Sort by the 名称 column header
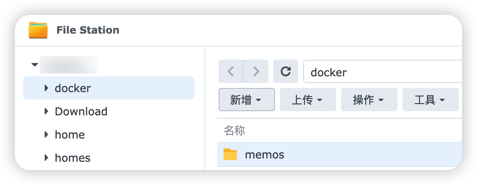This screenshot has width=477, height=185. pyautogui.click(x=235, y=131)
